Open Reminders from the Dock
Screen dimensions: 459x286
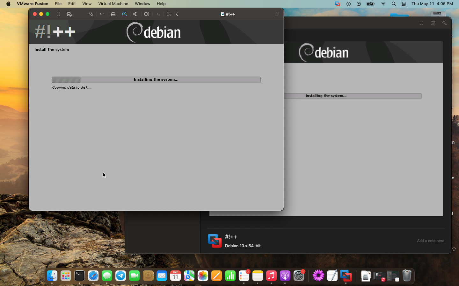tap(244, 276)
